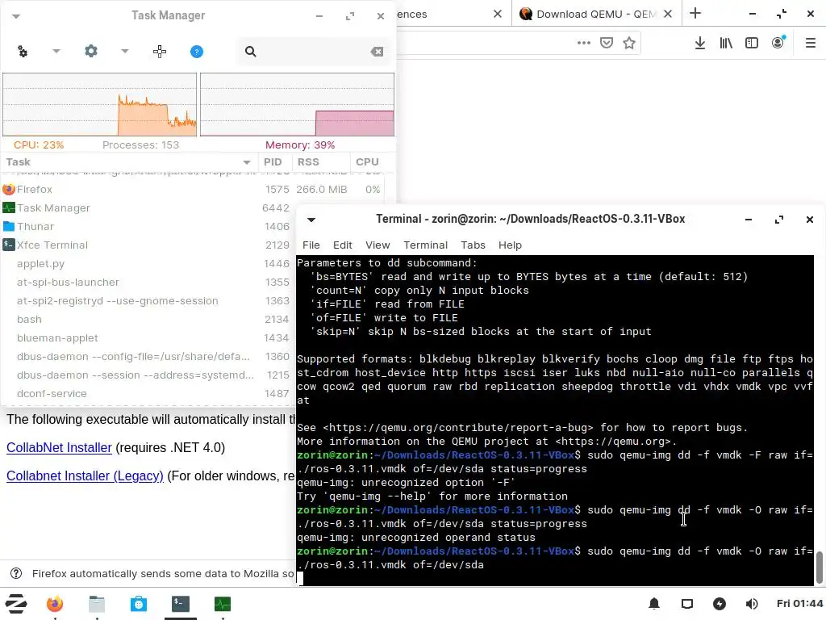Click the CPU usage graph
The image size is (826, 620).
coord(99,104)
